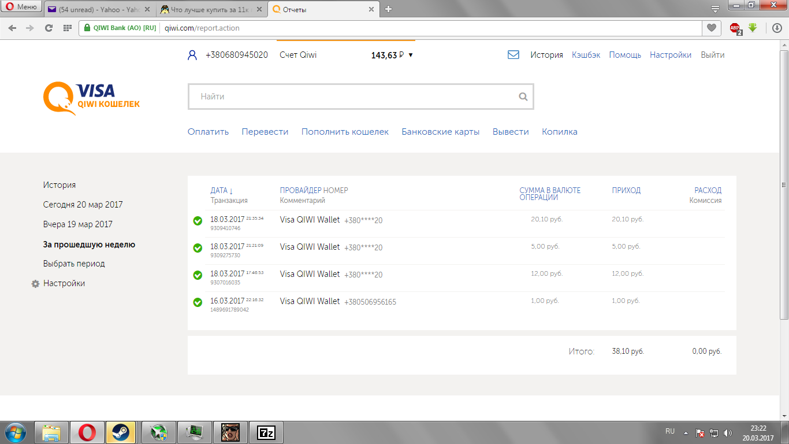Close the Отчеты tab
Screen dimensions: 789x444
tap(373, 9)
